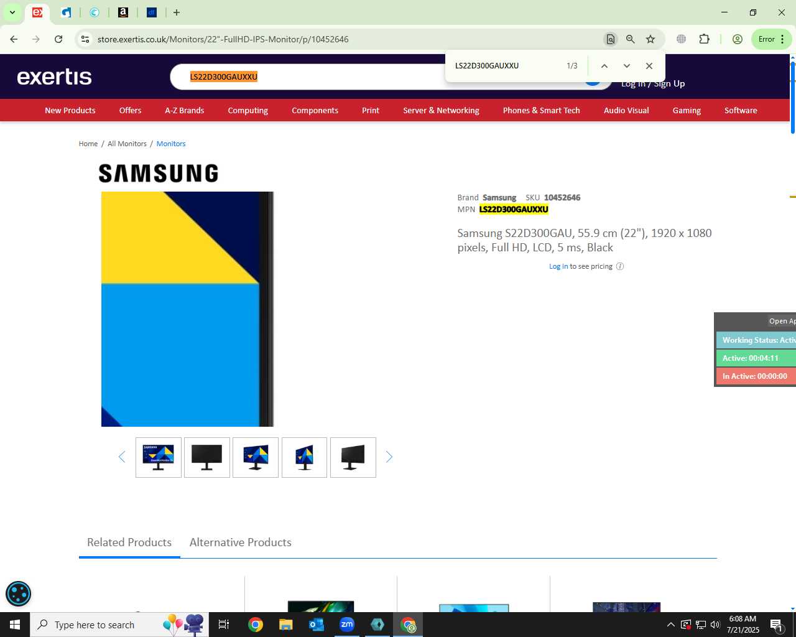Screen dimensions: 796x637
Task: Close the find bar
Action: 649,66
